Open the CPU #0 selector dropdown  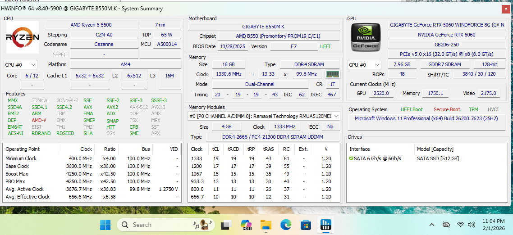[20, 65]
